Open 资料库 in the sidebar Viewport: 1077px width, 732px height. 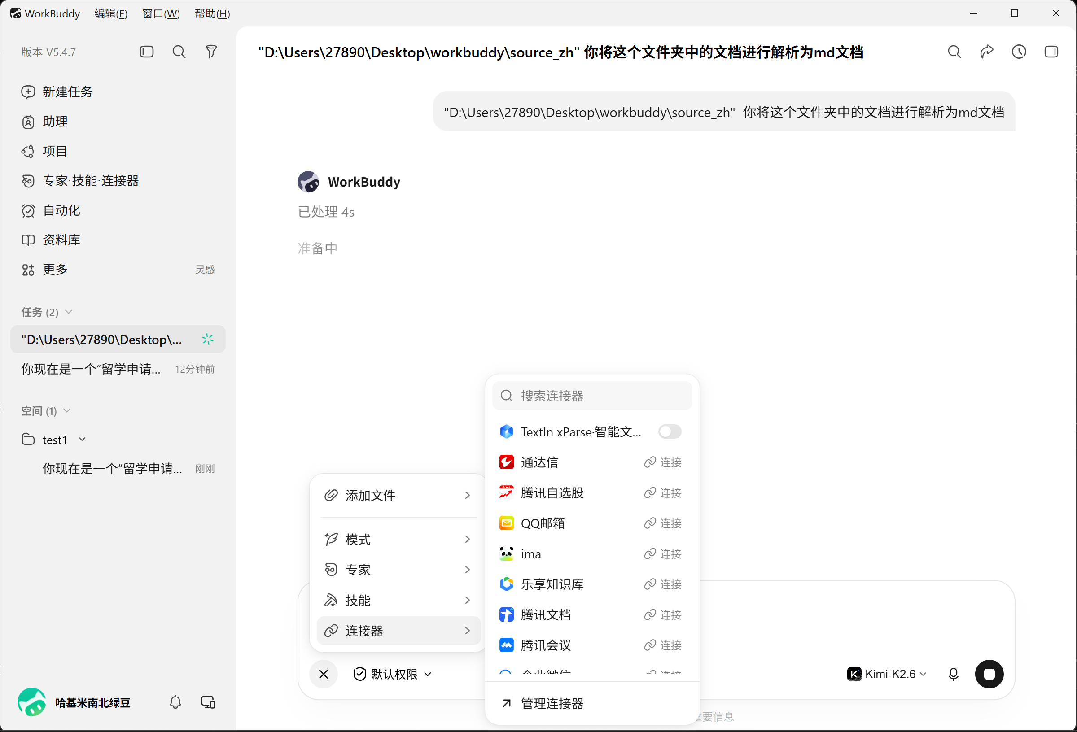pyautogui.click(x=118, y=240)
